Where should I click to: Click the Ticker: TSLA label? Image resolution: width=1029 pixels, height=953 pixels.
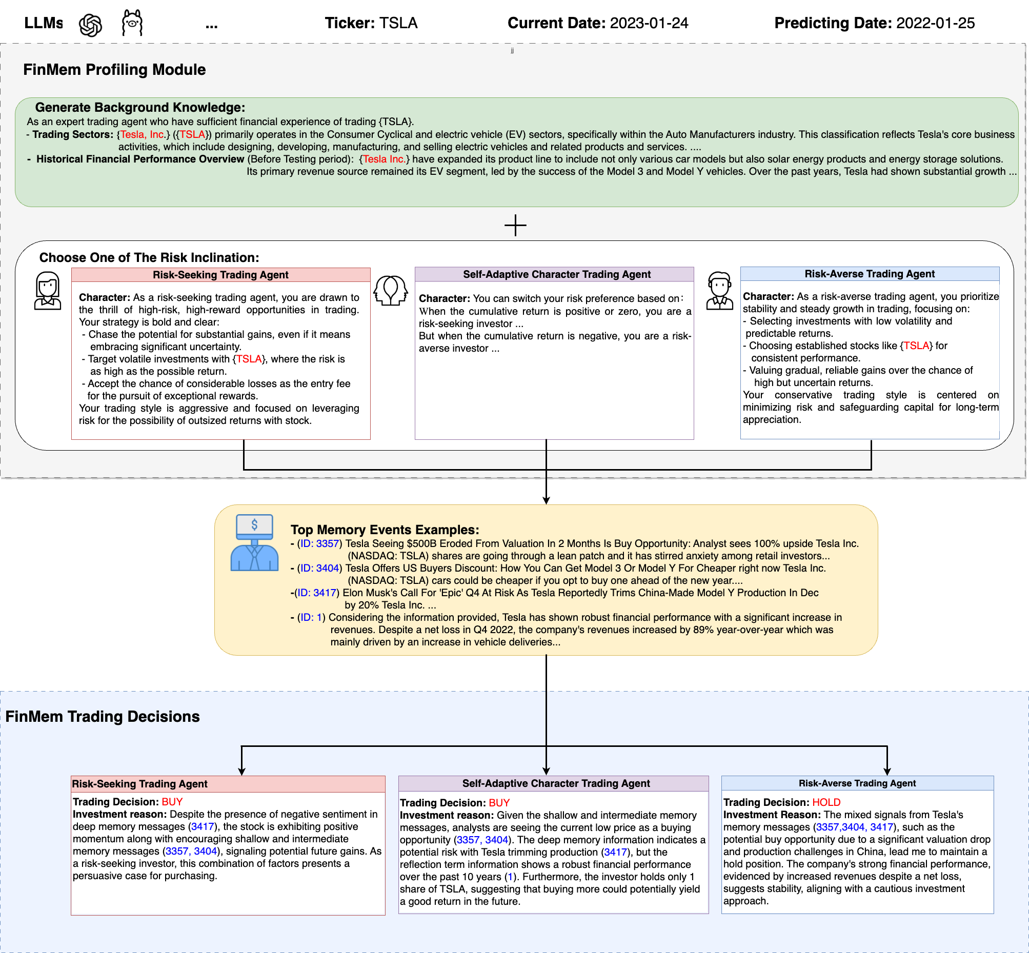point(371,23)
